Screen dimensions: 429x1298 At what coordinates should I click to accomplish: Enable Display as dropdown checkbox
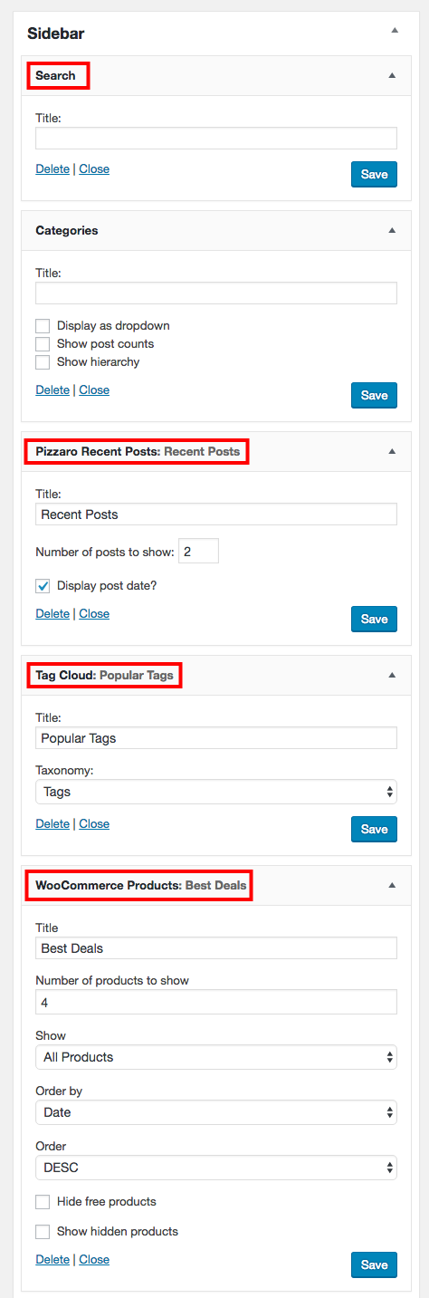[x=43, y=326]
